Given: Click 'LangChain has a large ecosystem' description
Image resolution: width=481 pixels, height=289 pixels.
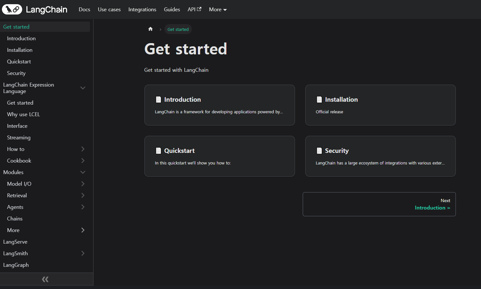Looking at the screenshot, I should tap(380, 163).
